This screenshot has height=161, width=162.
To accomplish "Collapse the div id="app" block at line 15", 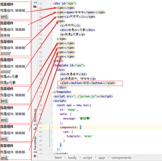I will [52, 4].
